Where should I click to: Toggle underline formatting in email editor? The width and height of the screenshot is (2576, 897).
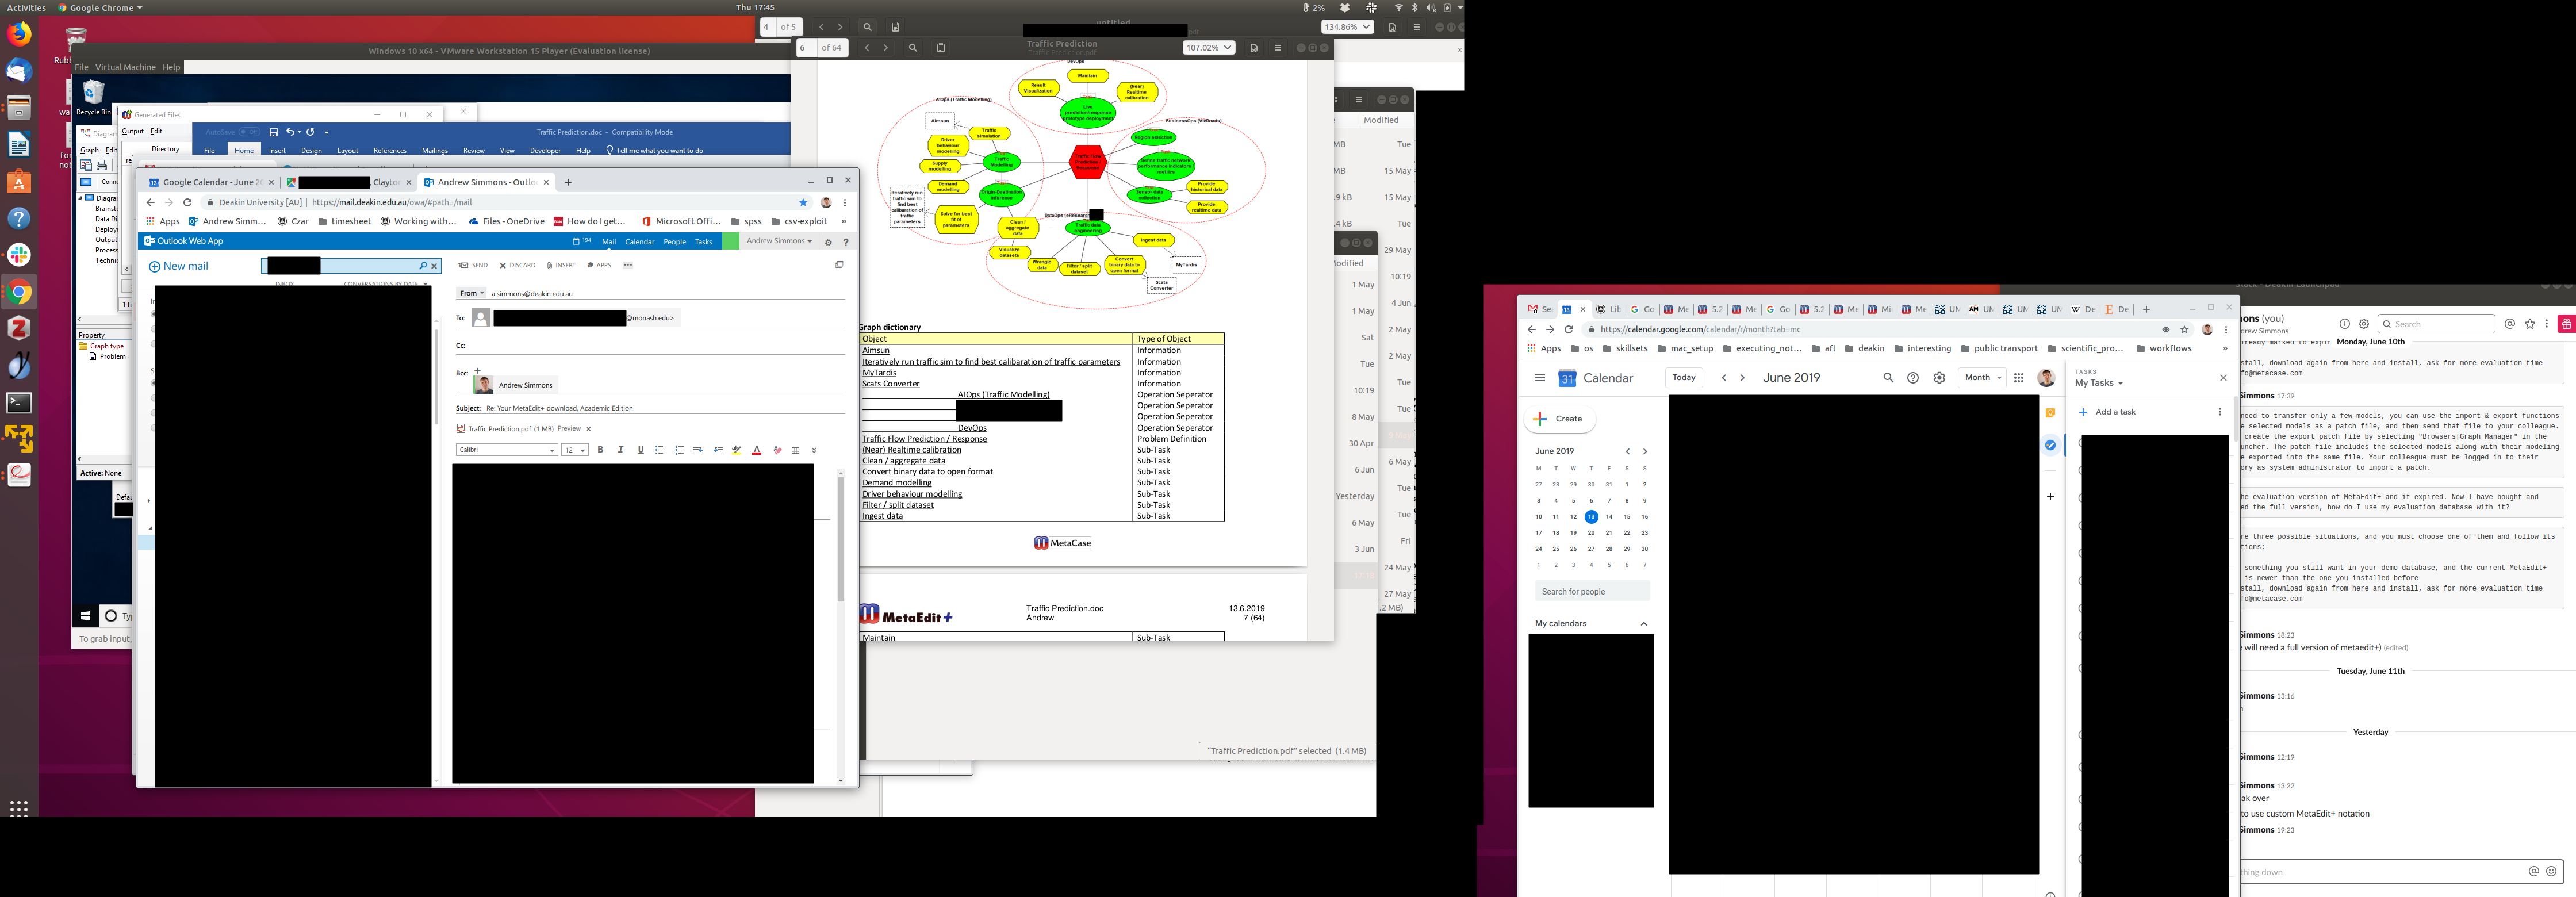pyautogui.click(x=640, y=451)
